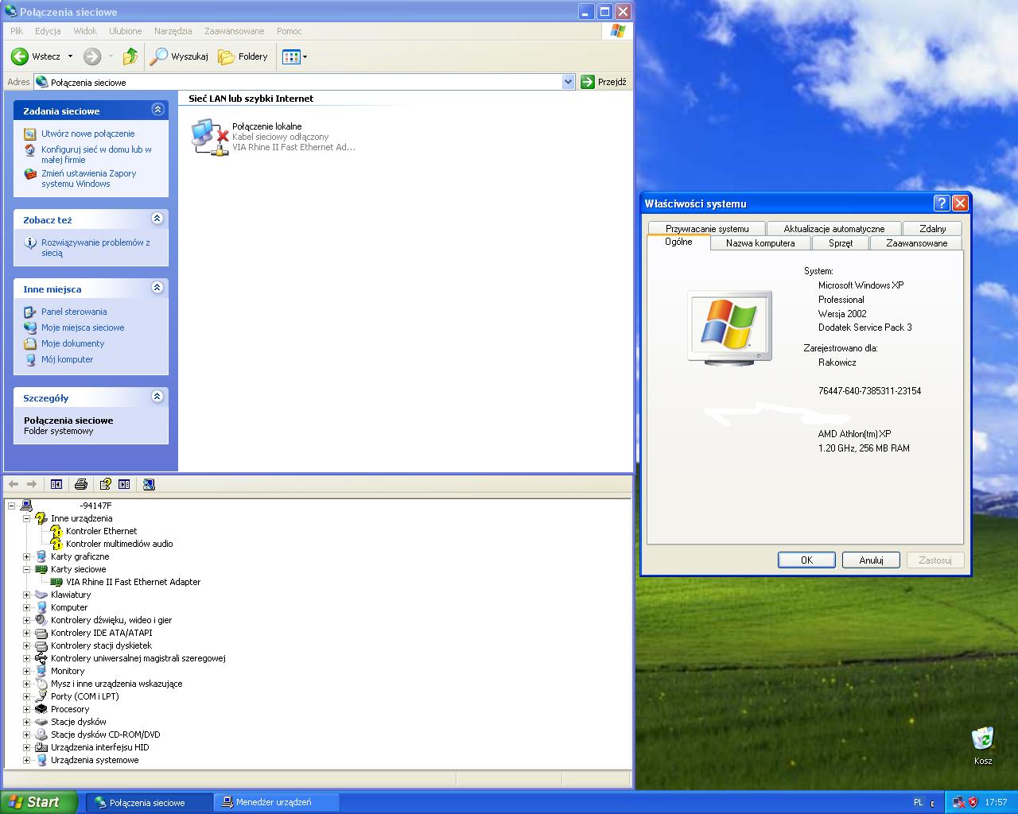Collapse the Szczegóły panel

coord(157,397)
